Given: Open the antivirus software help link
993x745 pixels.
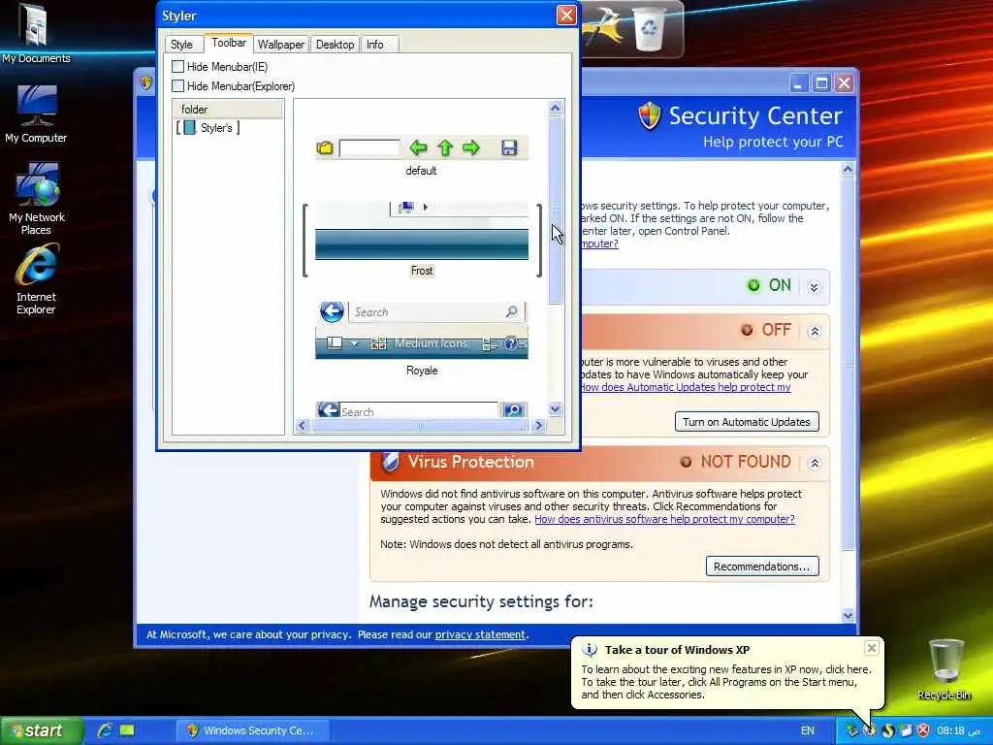Looking at the screenshot, I should (664, 519).
